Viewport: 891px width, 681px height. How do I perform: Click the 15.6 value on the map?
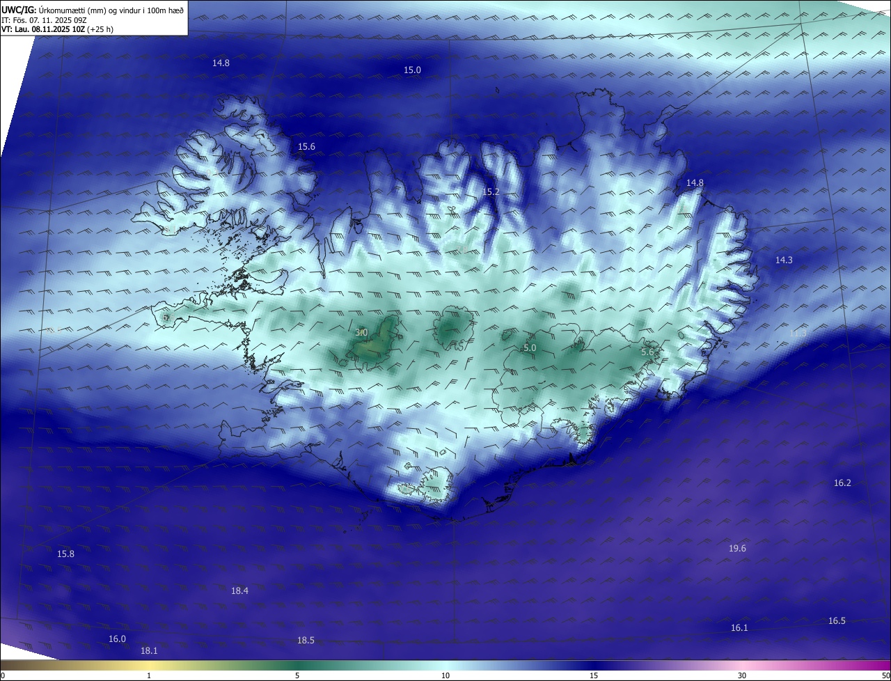(x=306, y=146)
